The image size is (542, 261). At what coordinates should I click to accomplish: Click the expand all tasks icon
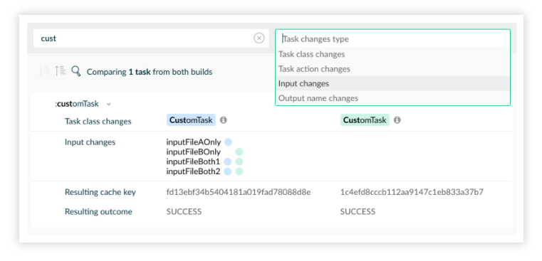click(x=45, y=71)
